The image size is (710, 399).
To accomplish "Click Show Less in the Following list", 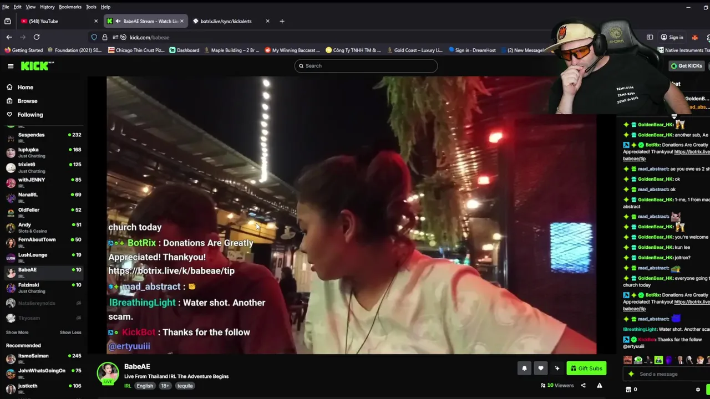I will (70, 332).
